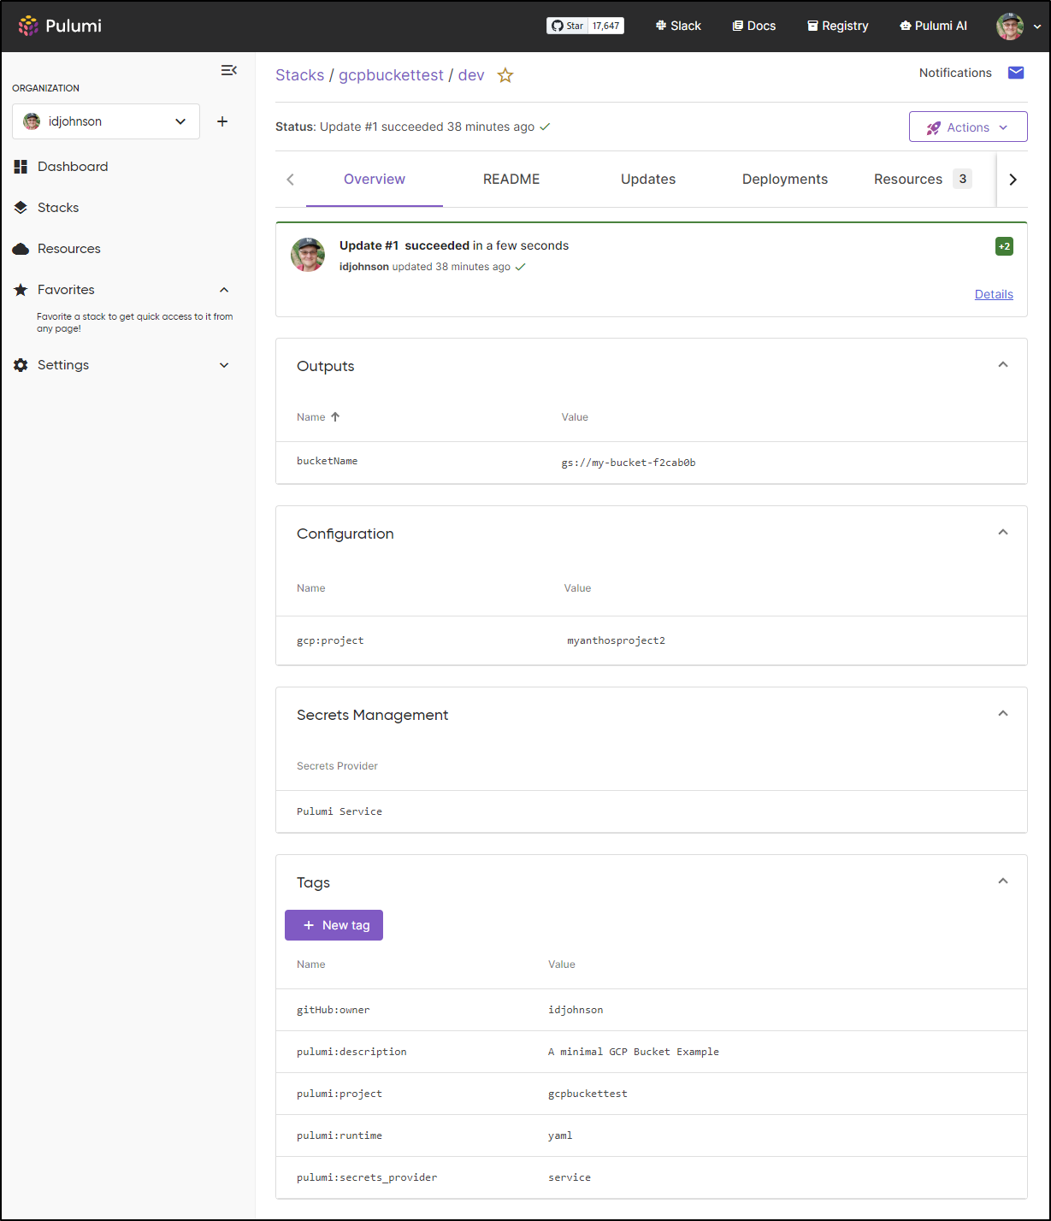Viewport: 1051px width, 1221px height.
Task: Open the user account menu chevron
Action: click(1037, 27)
